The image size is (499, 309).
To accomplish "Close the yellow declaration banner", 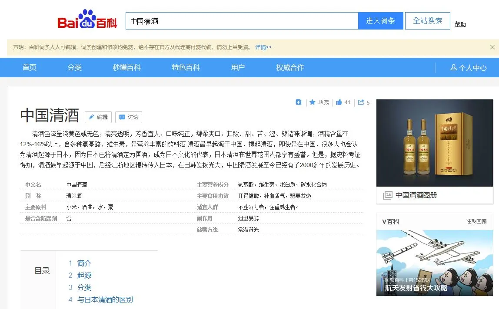I will coord(492,47).
